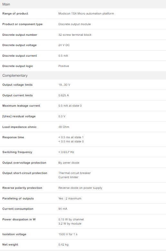The height and width of the screenshot is (251, 166).
Task: Click the Discrete output number row label
Action: click(x=20, y=35)
